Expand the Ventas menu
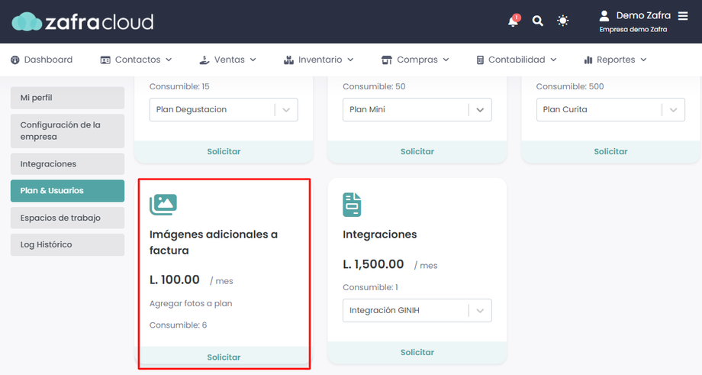Screen dimensions: 702x375 [x=228, y=60]
